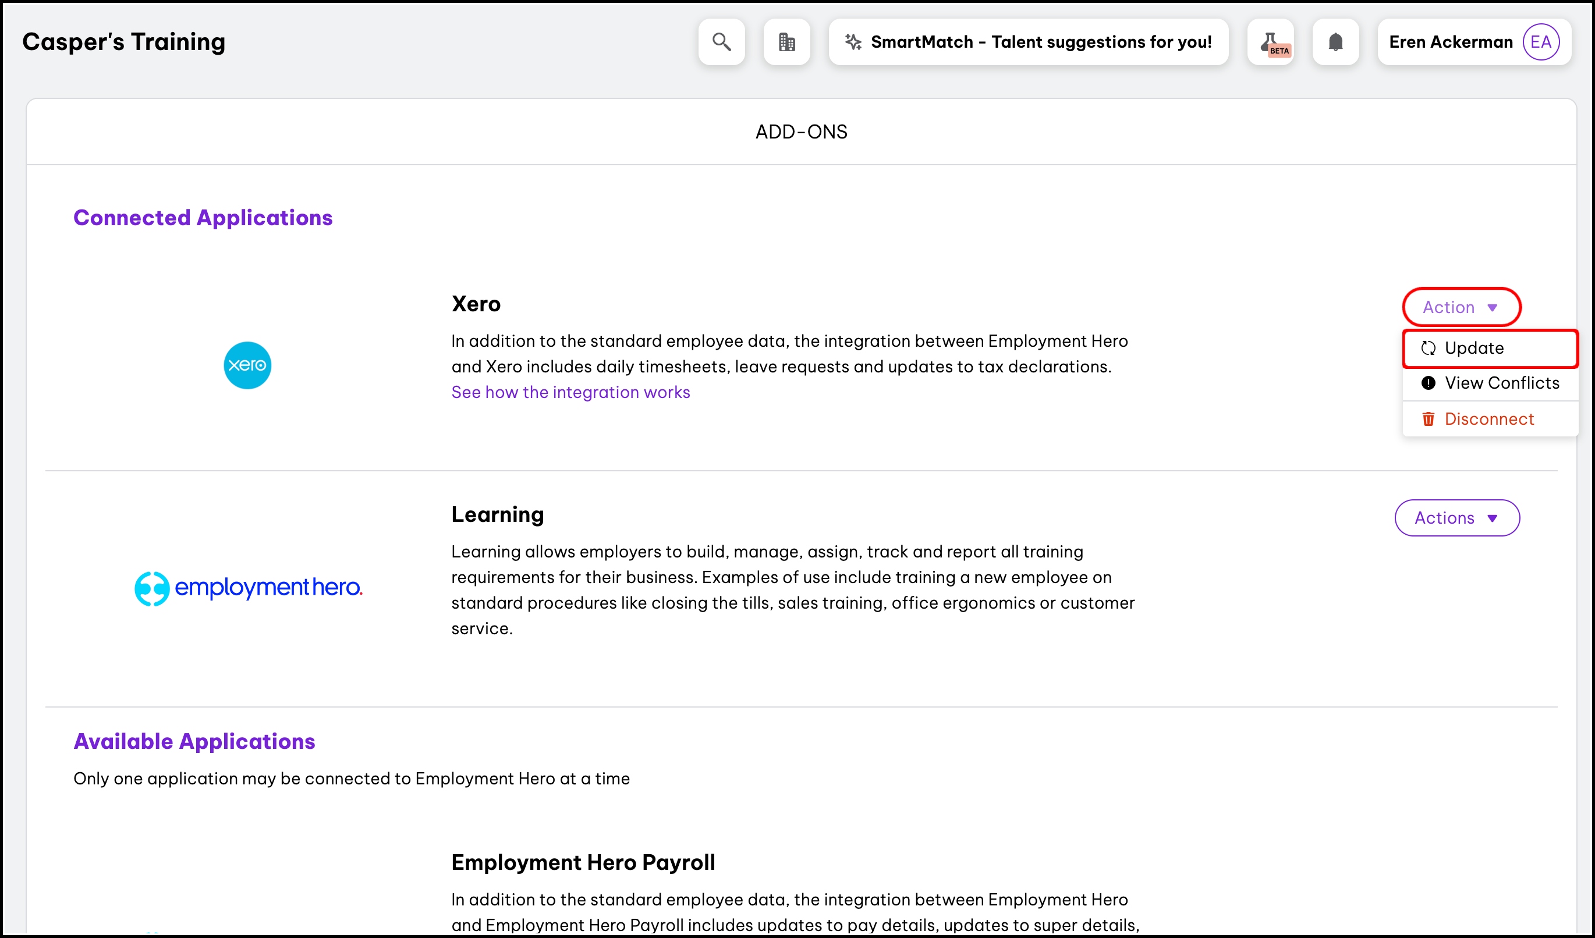Click SmartMatch talent suggestions button
1595x938 pixels.
point(1041,42)
